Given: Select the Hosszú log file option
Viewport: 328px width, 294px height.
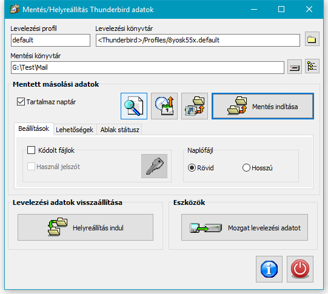Looking at the screenshot, I should click(246, 168).
